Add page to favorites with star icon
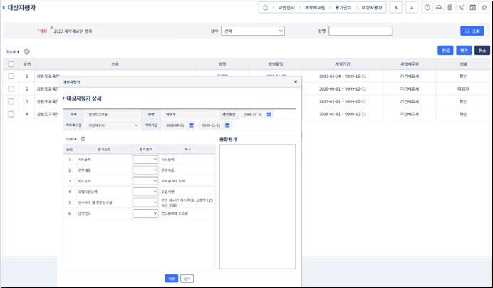493x288 pixels. (x=484, y=8)
